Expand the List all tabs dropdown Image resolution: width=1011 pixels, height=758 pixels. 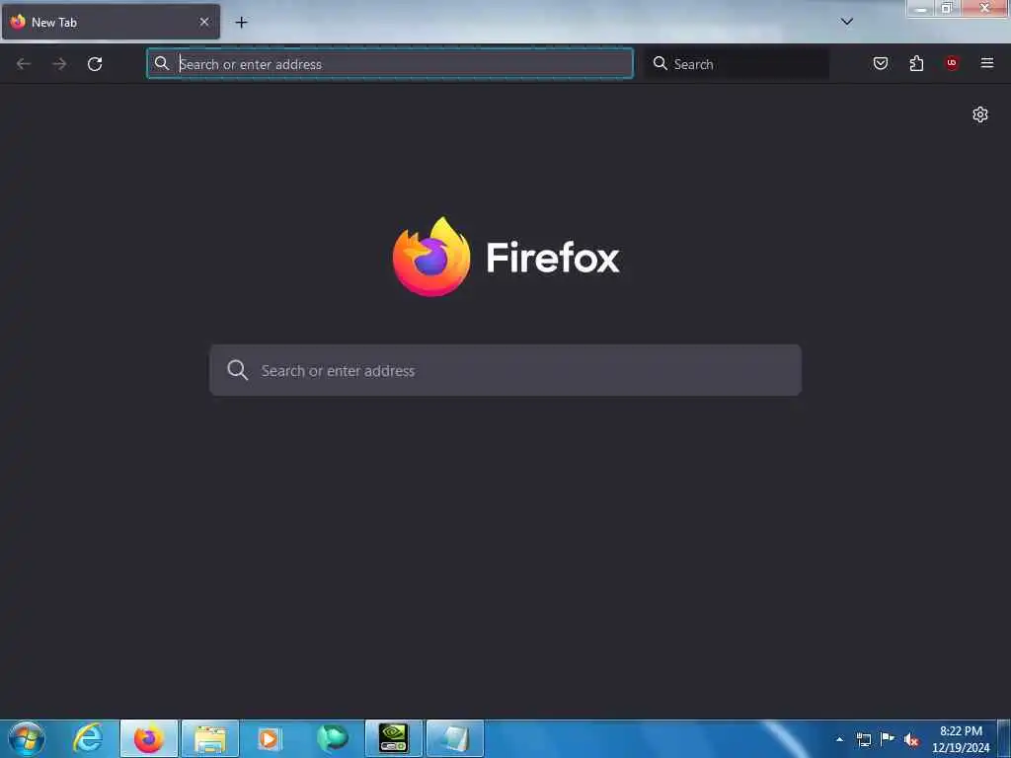(x=847, y=22)
